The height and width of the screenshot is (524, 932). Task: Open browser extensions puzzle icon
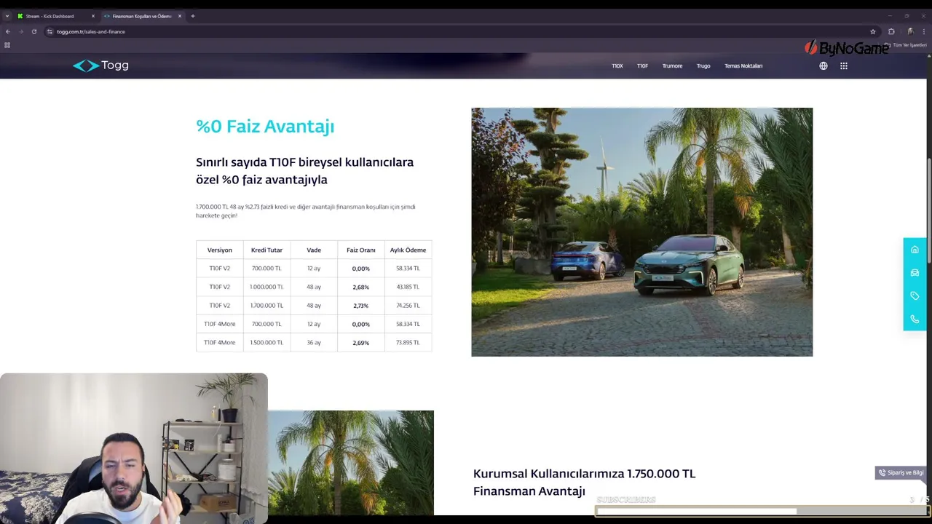[x=891, y=31]
